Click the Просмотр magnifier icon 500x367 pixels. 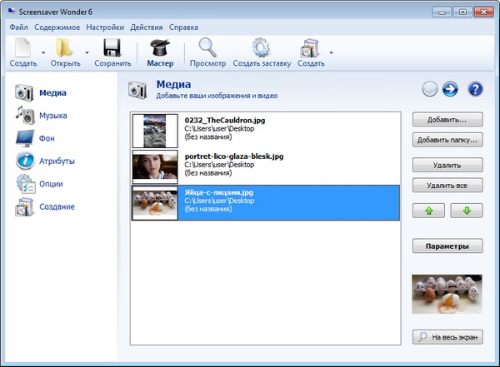[207, 47]
